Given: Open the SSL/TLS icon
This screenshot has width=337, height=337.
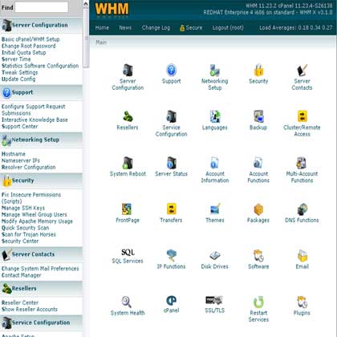Looking at the screenshot, I should click(x=214, y=300).
